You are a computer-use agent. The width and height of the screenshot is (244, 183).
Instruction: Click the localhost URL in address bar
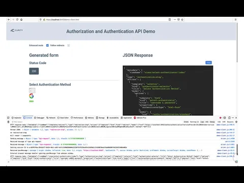click(63, 20)
